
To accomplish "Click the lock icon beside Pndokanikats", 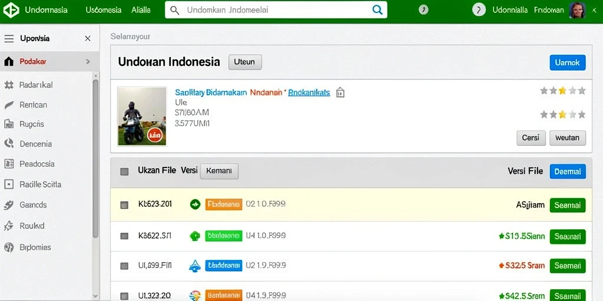I will [x=340, y=92].
